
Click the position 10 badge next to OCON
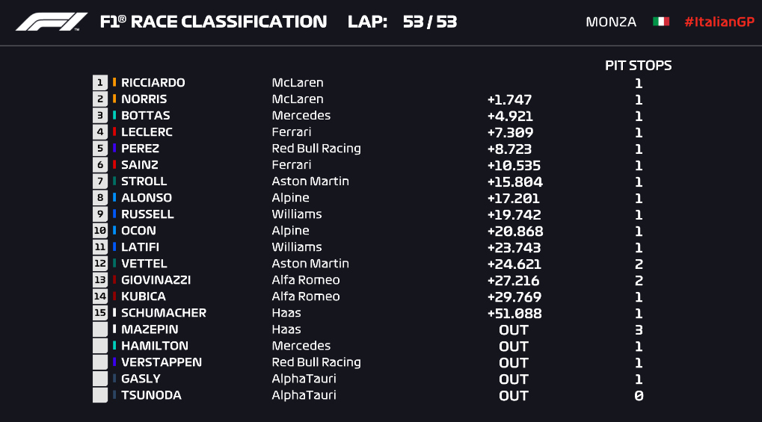(99, 231)
